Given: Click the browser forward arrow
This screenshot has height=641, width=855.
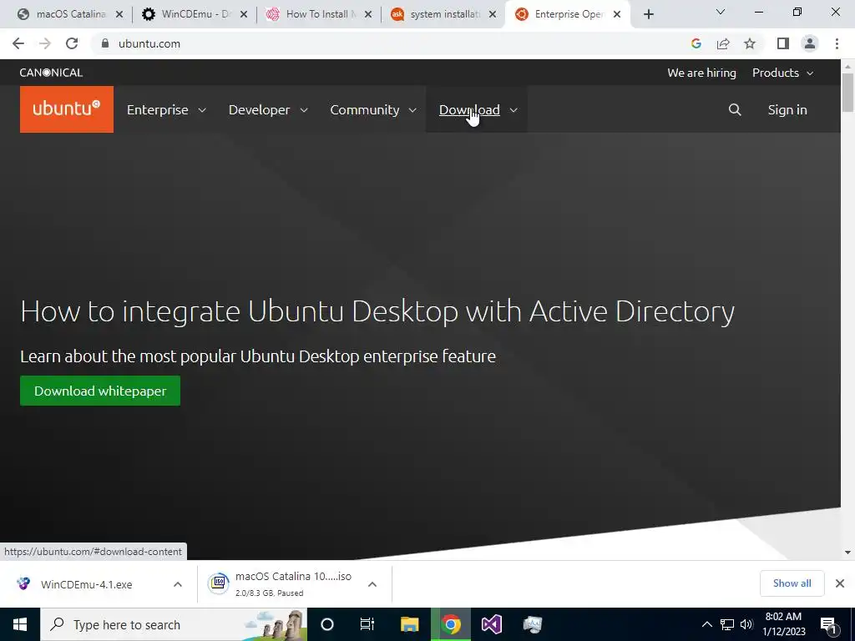Looking at the screenshot, I should (x=45, y=43).
